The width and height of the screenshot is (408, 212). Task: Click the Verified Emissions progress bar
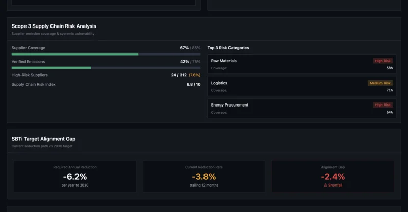point(106,68)
